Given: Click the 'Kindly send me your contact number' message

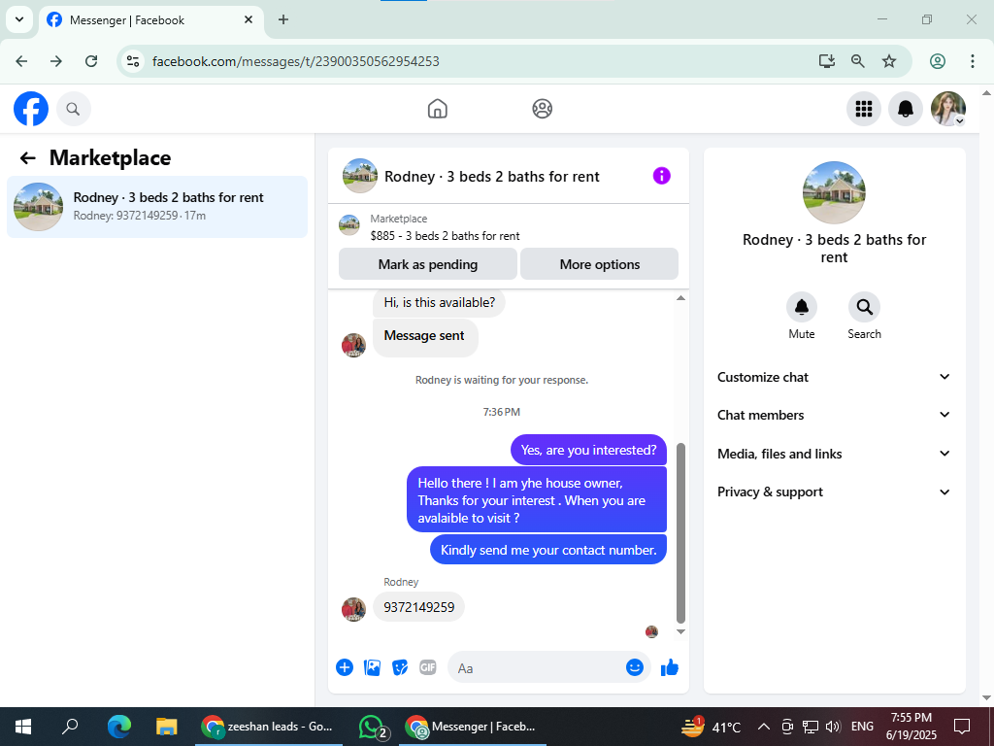Looking at the screenshot, I should tap(548, 550).
